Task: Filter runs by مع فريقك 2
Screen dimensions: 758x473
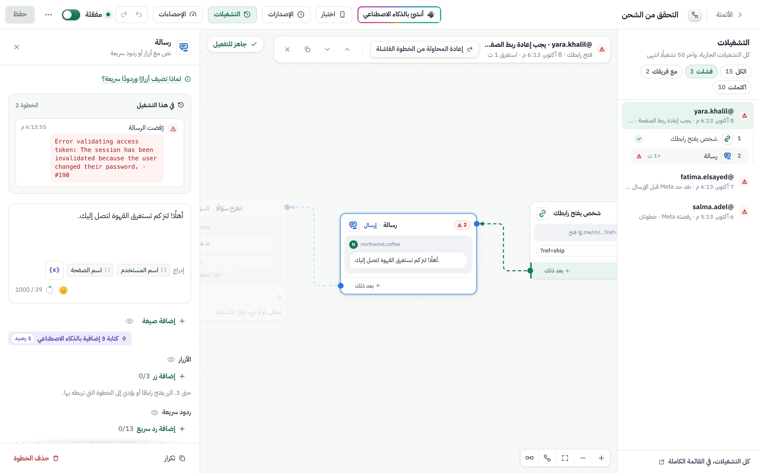Action: click(x=661, y=72)
